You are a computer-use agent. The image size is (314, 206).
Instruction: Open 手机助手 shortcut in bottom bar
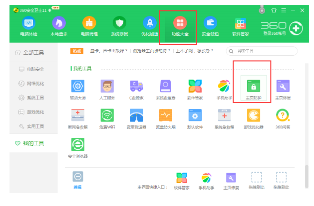click(206, 181)
